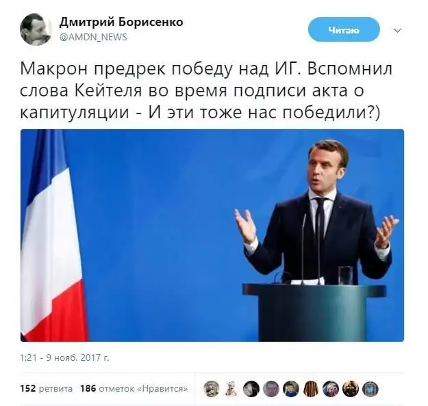This screenshot has width=428, height=406.
Task: Open the first liker avatar in the row
Action: pos(212,388)
